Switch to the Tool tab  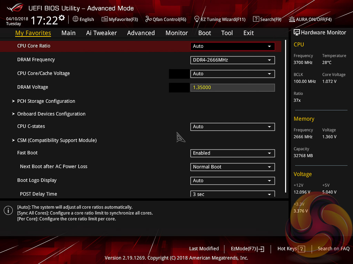click(x=227, y=33)
